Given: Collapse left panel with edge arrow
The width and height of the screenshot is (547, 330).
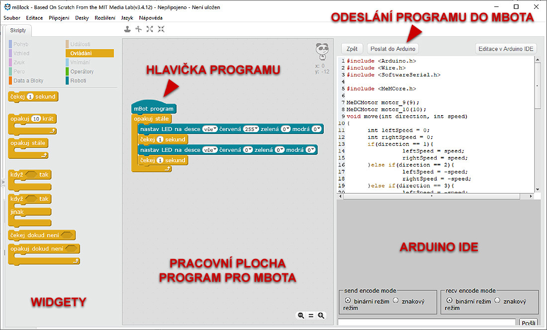Looking at the screenshot, I should point(3,182).
